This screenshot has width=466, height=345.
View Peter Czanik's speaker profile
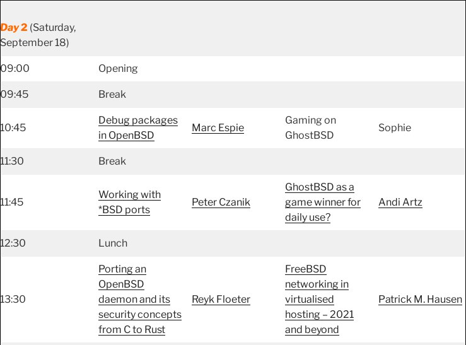(x=221, y=202)
